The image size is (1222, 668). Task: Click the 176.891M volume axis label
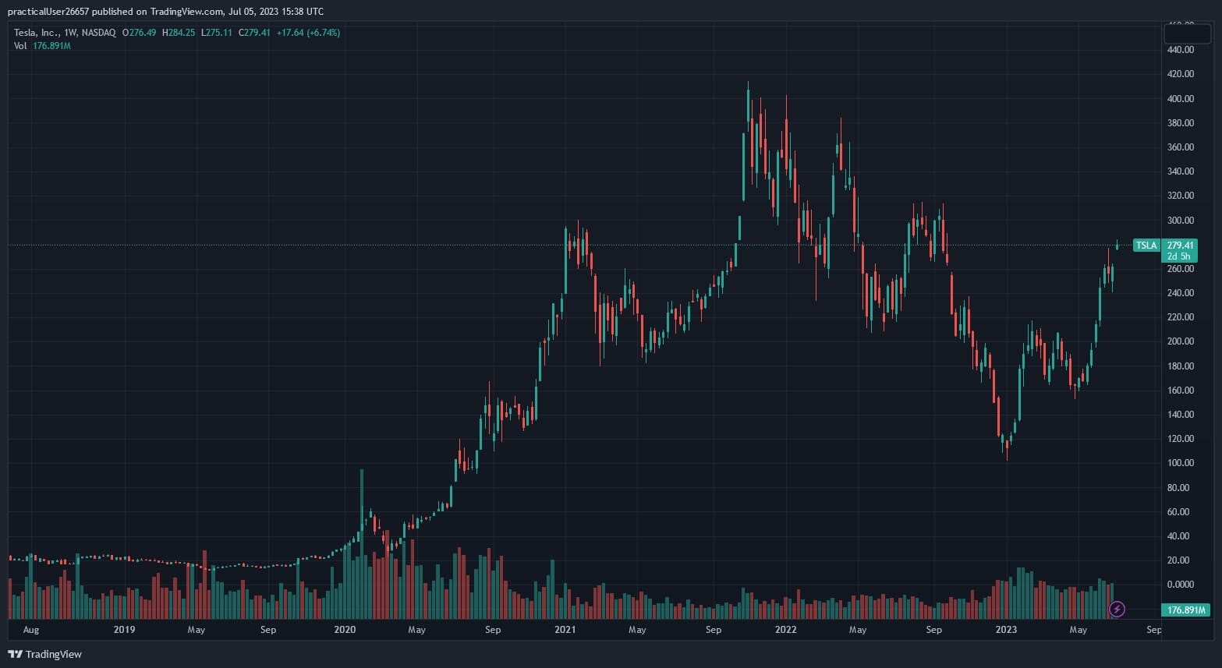pos(1184,610)
